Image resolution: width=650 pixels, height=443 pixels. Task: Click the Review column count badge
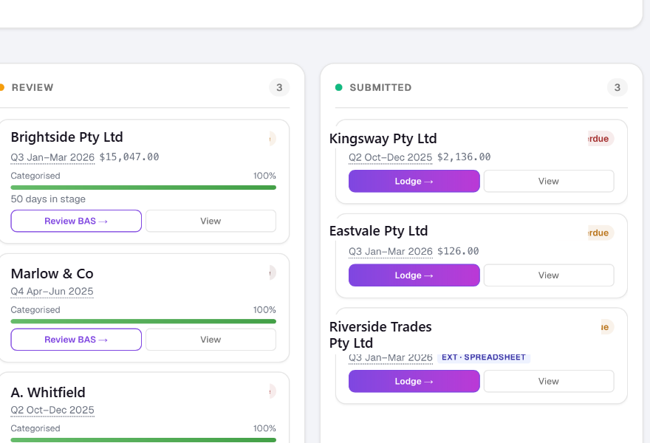[x=279, y=87]
